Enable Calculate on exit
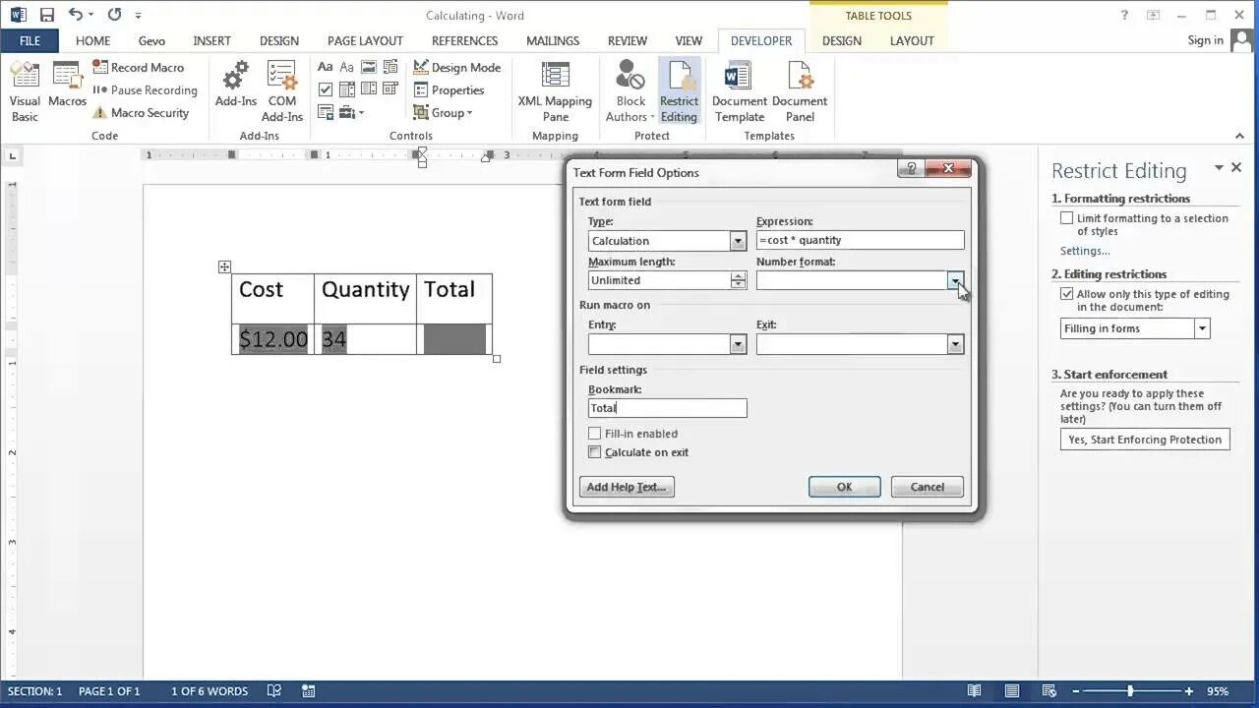The image size is (1259, 708). (594, 452)
